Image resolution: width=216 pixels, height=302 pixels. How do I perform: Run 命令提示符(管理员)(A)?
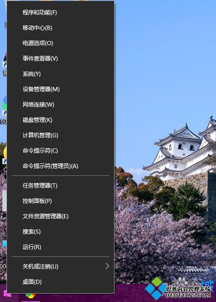coord(61,166)
